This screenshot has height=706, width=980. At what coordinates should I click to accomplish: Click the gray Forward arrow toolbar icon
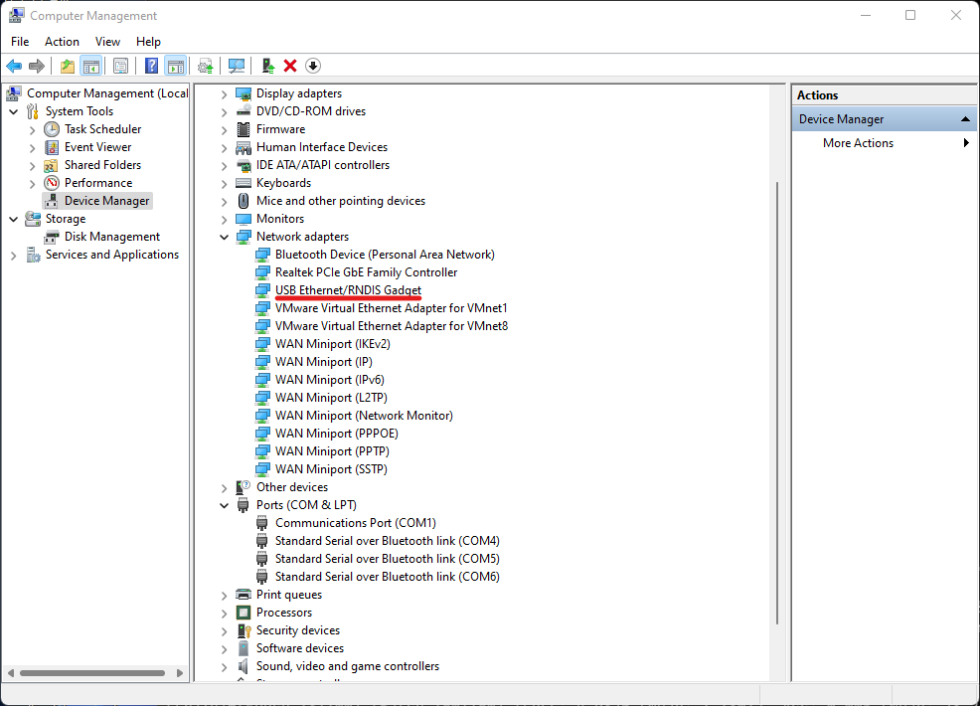(37, 66)
